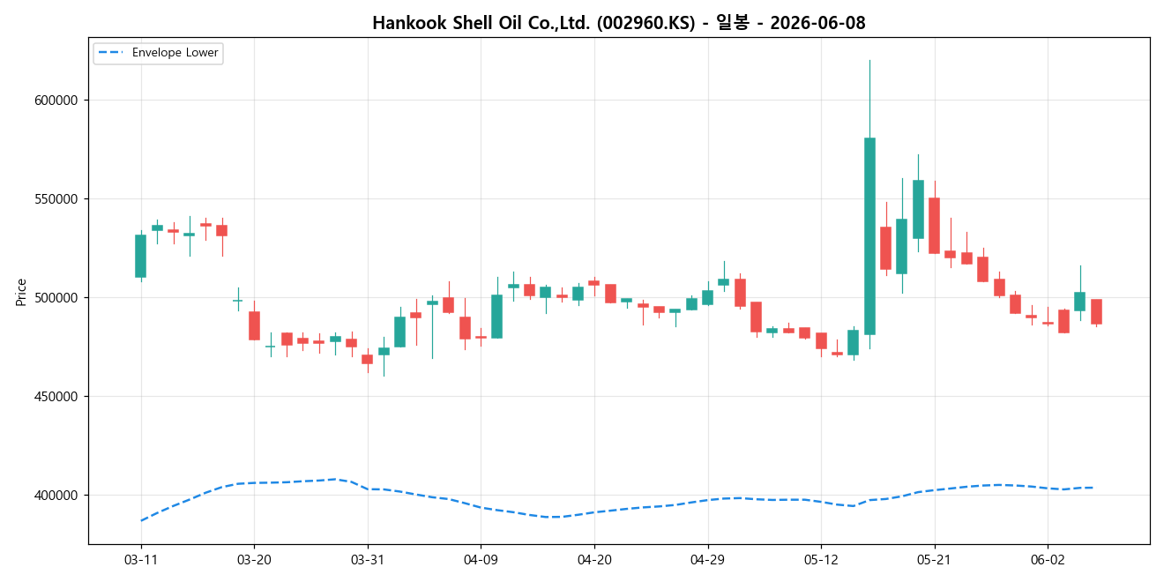Image resolution: width=1164 pixels, height=582 pixels.
Task: Click the Envelope Lower legend entry
Action: click(158, 53)
